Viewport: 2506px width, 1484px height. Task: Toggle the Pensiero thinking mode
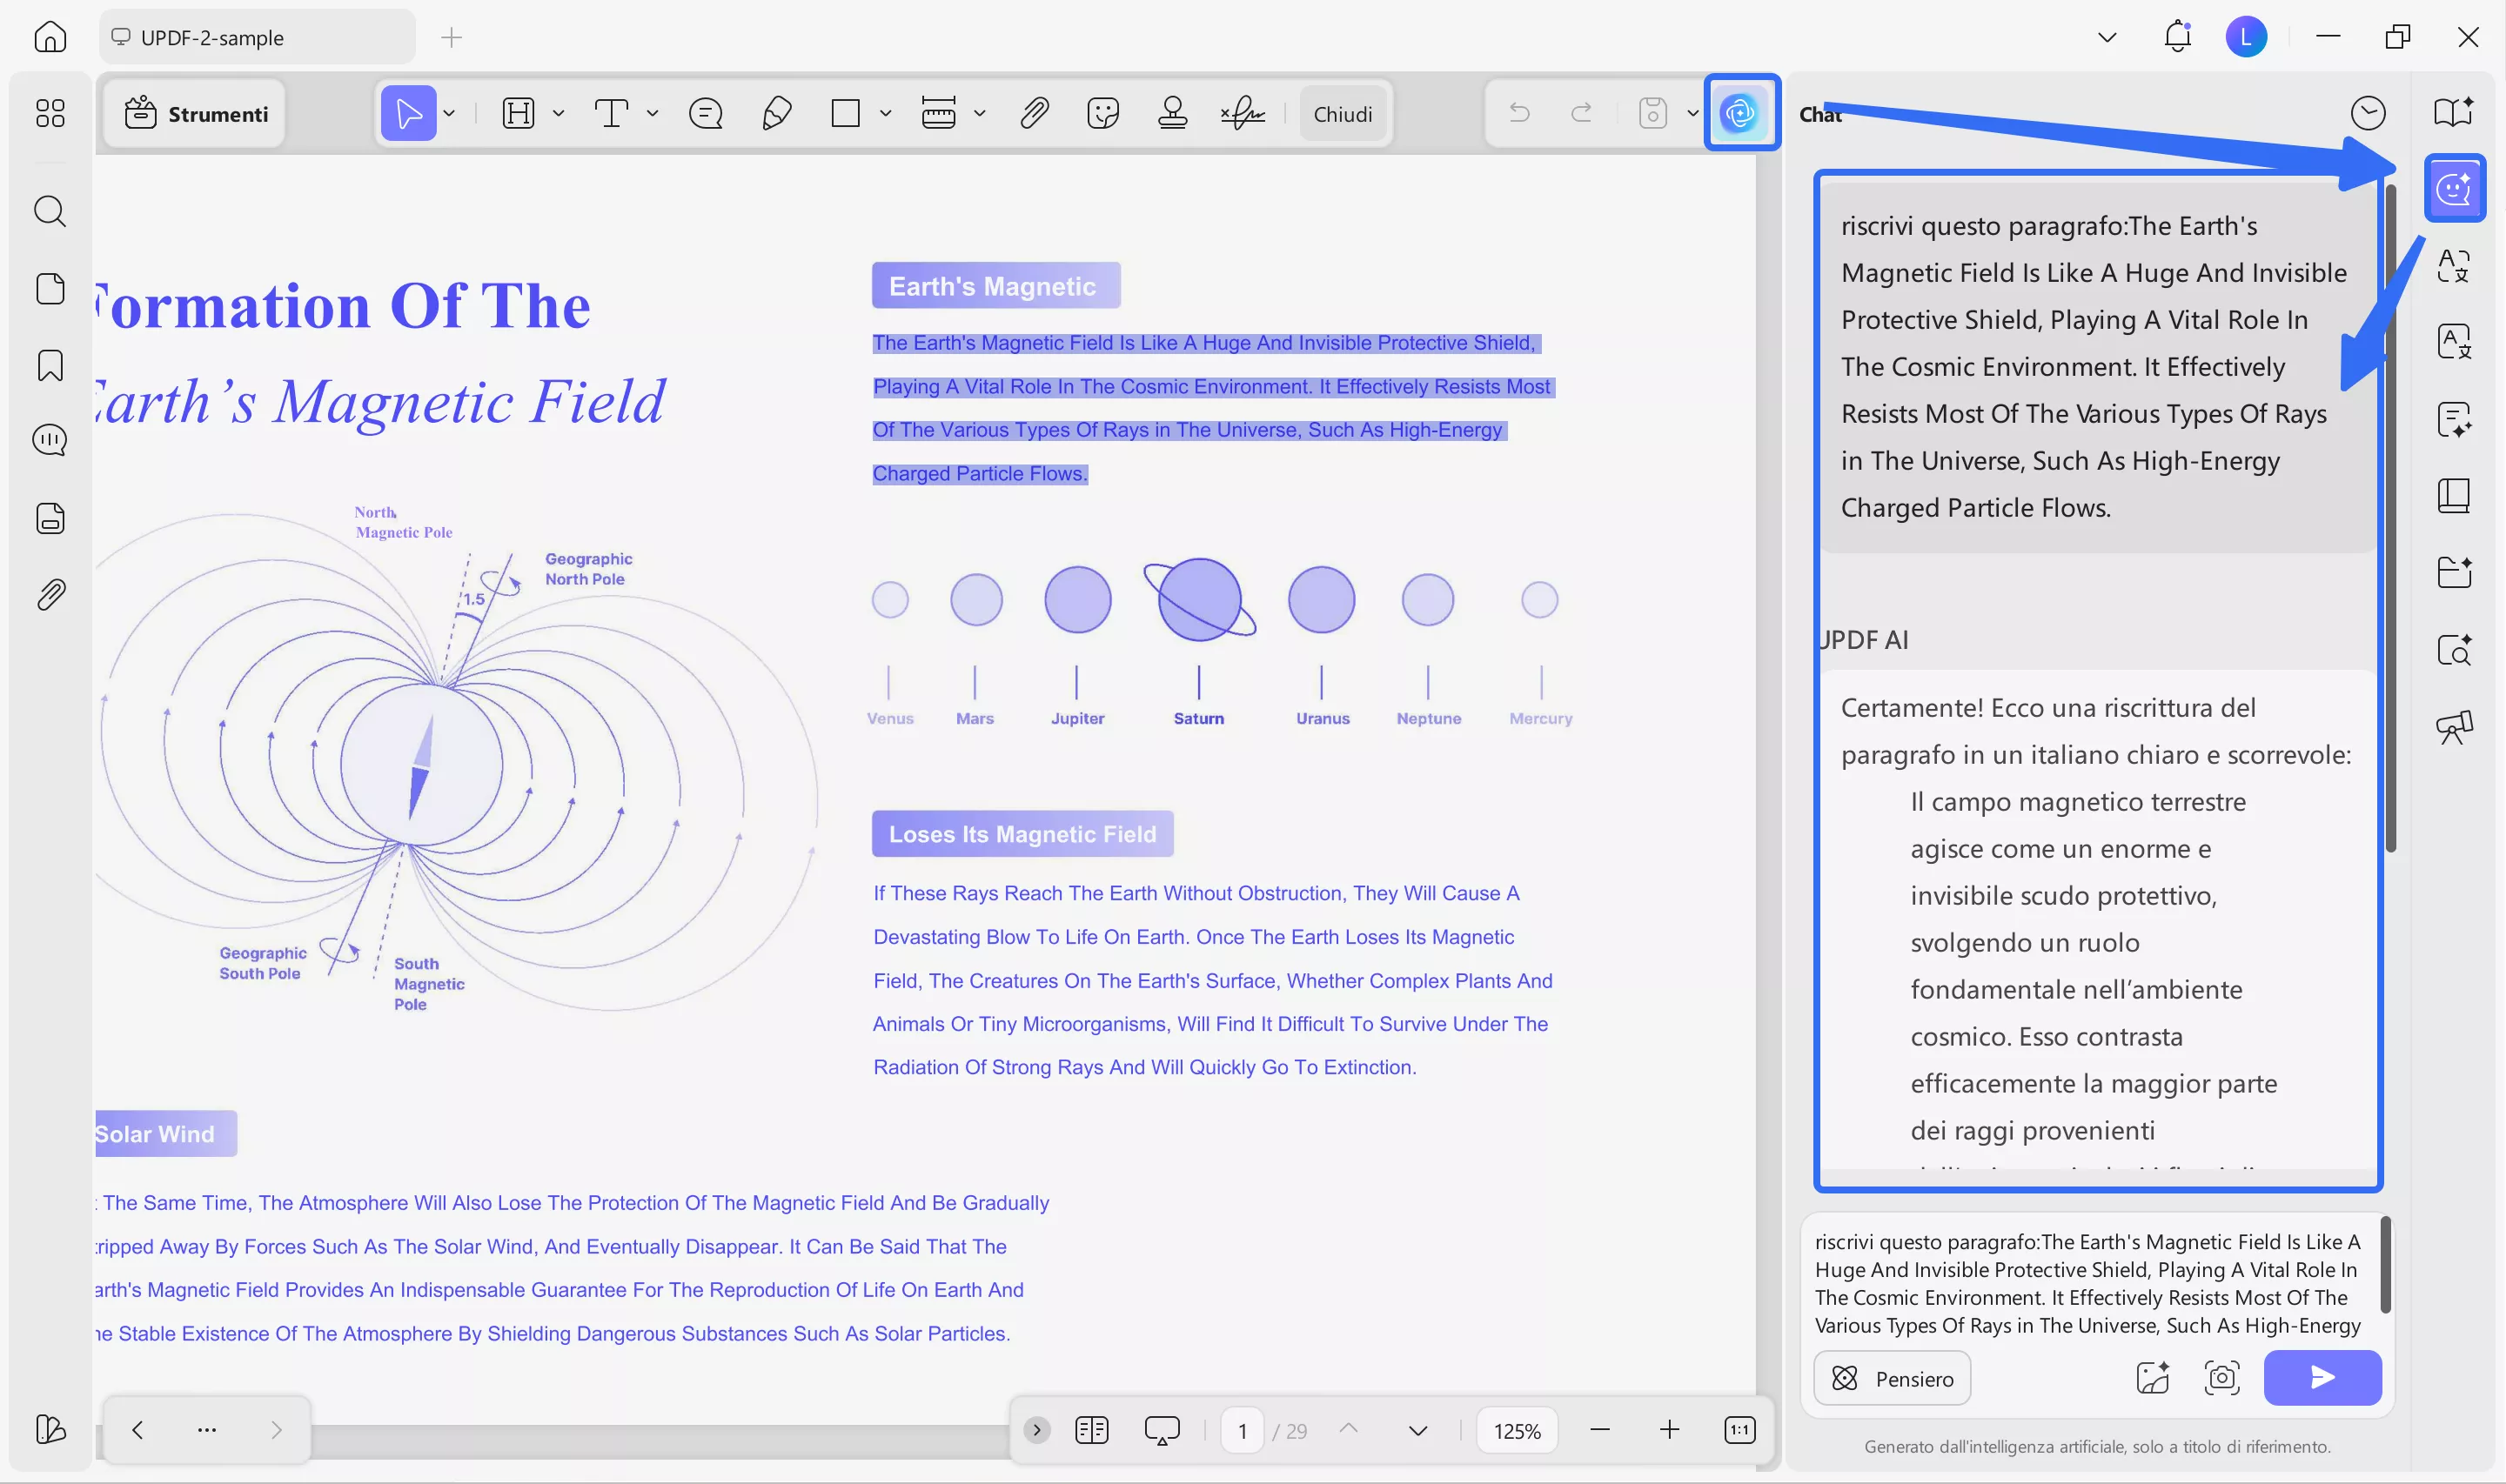[x=1892, y=1377]
